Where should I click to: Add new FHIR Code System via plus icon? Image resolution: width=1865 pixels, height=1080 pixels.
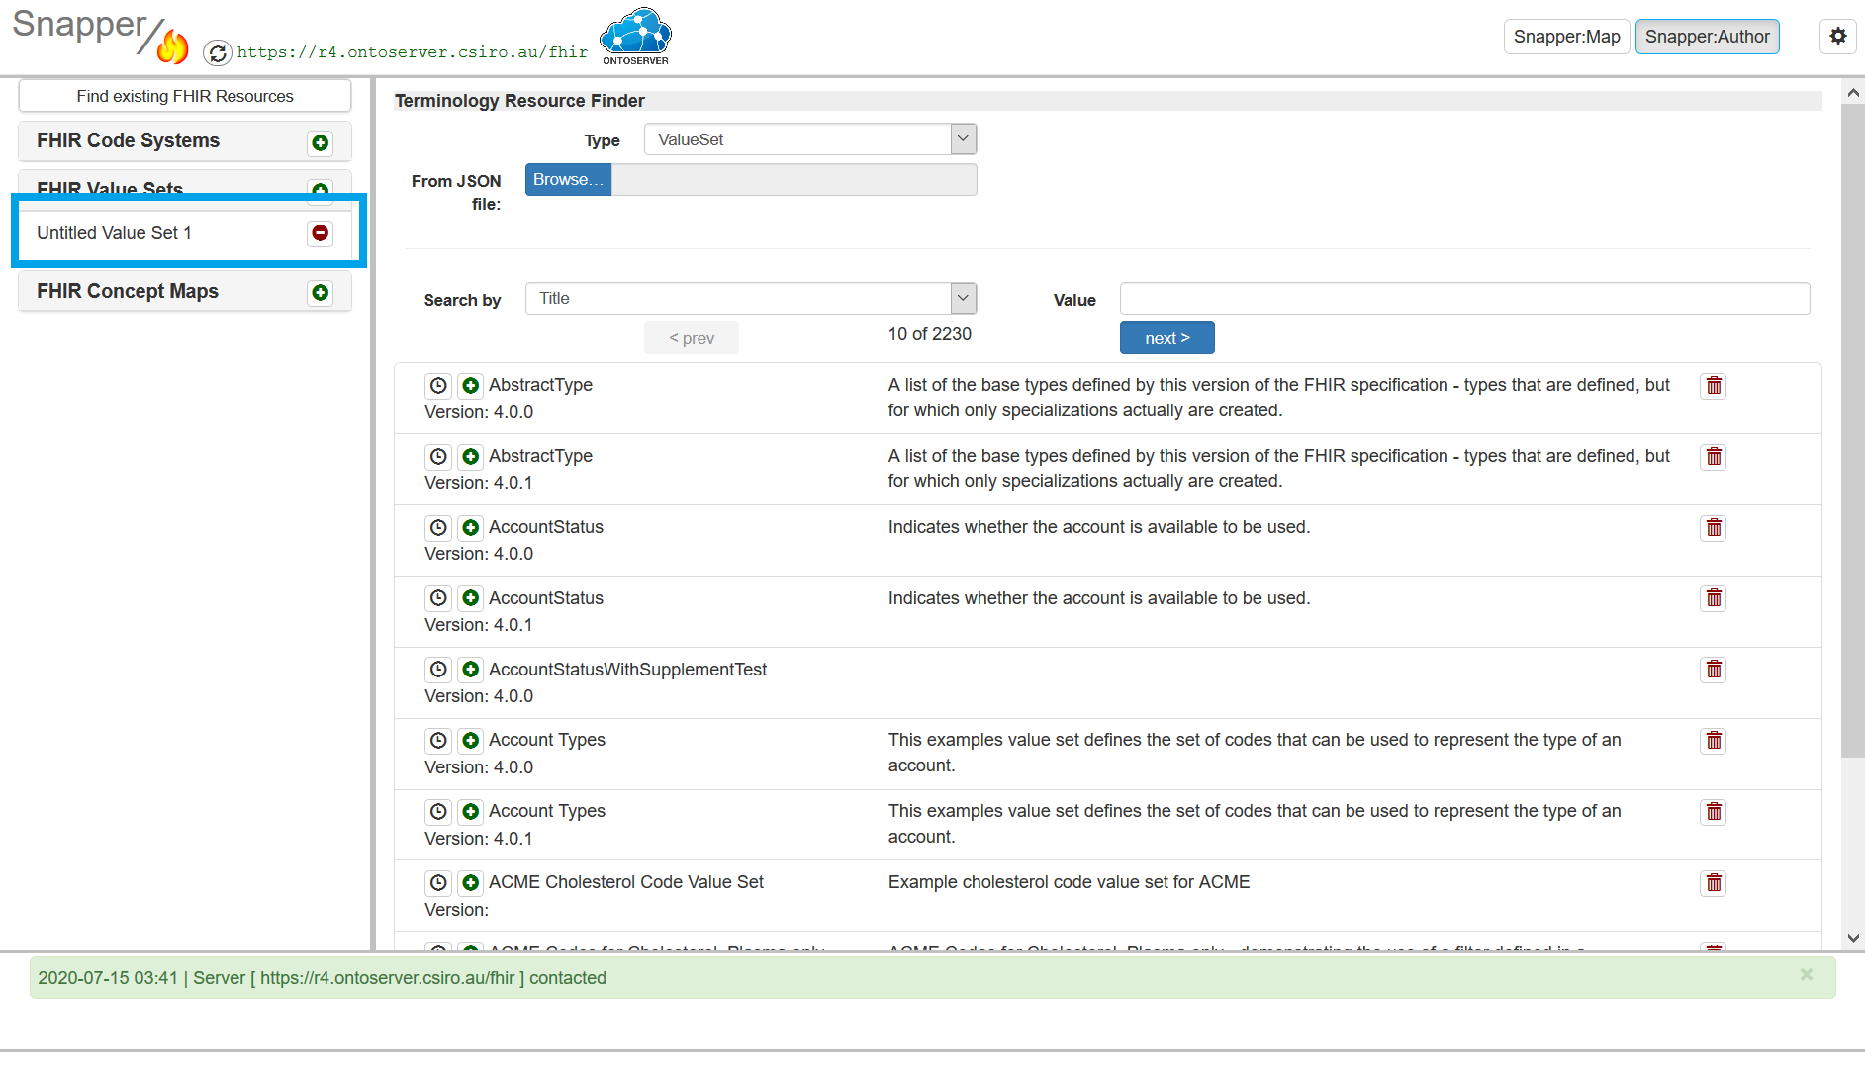click(x=320, y=142)
